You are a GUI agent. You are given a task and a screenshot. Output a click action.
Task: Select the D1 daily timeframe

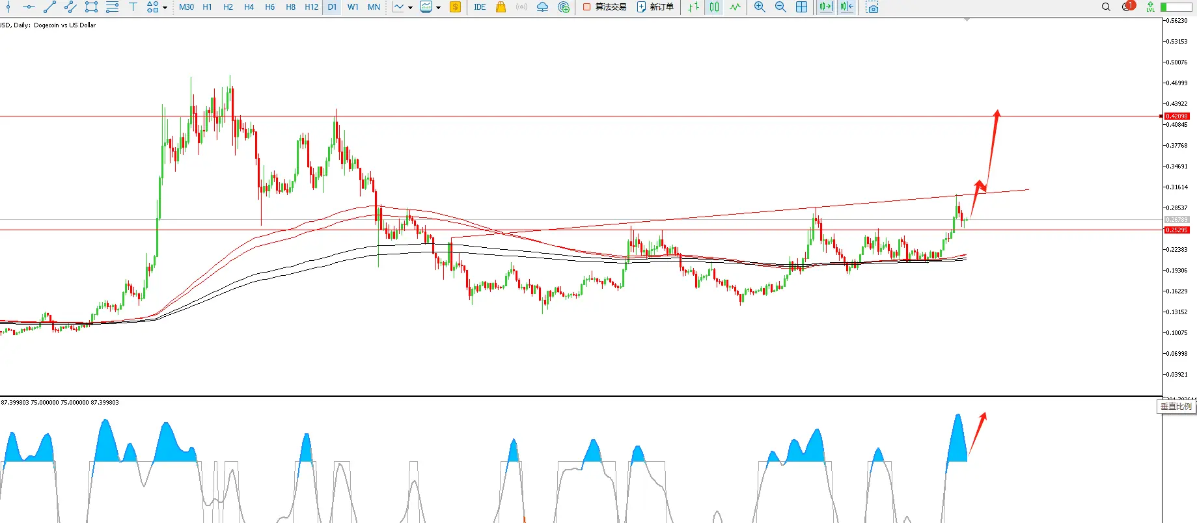[333, 7]
